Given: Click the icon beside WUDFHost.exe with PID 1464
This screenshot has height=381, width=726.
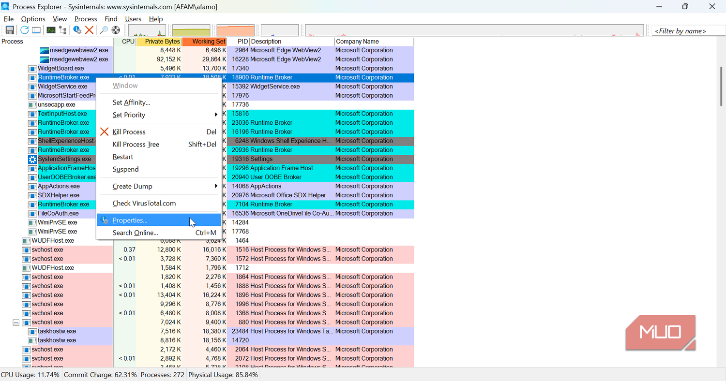Looking at the screenshot, I should 27,241.
